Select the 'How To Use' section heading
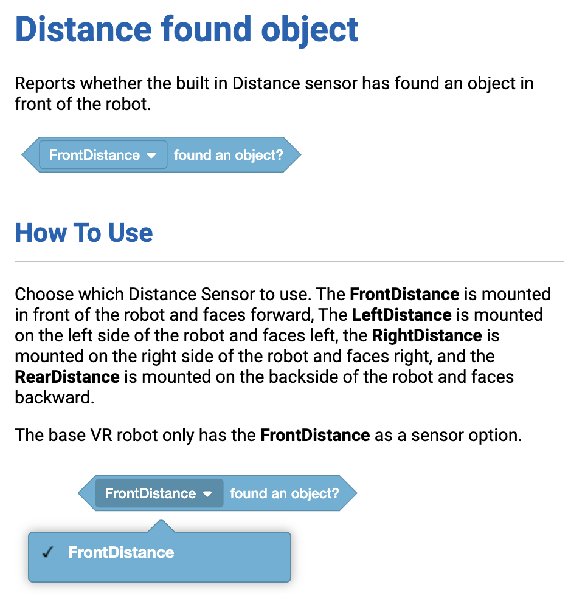Image resolution: width=585 pixels, height=610 pixels. (x=83, y=233)
